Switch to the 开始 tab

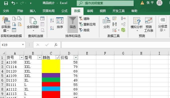20,11
